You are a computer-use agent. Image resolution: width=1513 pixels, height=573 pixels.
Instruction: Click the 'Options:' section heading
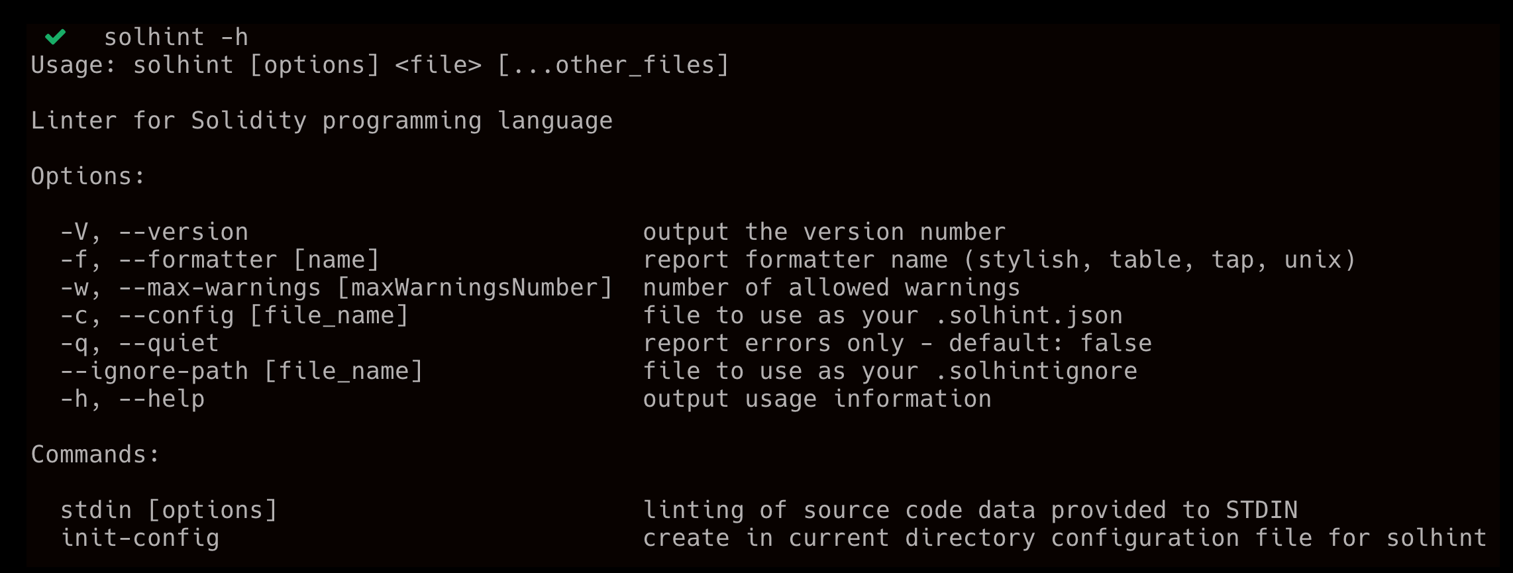click(88, 177)
